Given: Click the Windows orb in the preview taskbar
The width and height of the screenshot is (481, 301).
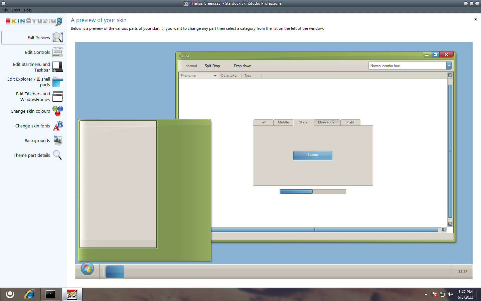Looking at the screenshot, I should 87,269.
